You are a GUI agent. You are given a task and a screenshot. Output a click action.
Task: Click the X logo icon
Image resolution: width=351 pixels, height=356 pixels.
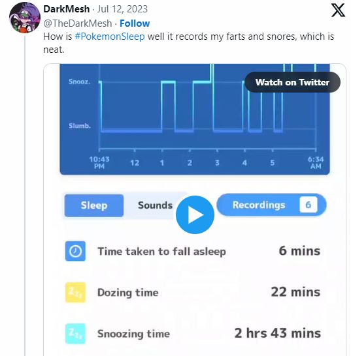pyautogui.click(x=338, y=10)
